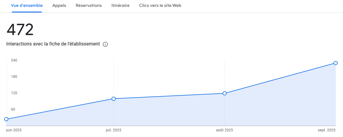
Task: Open Clics vers le site Web tab
Action: [x=160, y=6]
